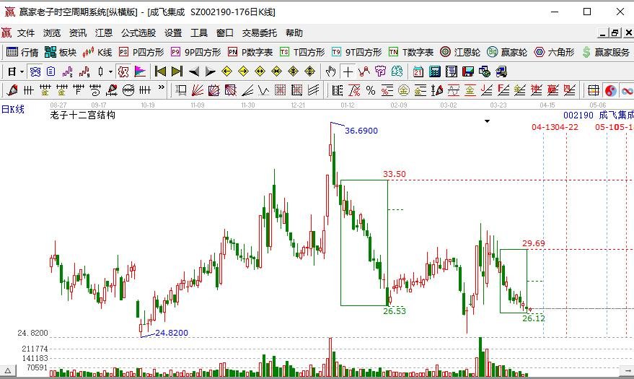The width and height of the screenshot is (634, 379).
Task: Click the yellow diamond left-arrow icon
Action: [226, 71]
